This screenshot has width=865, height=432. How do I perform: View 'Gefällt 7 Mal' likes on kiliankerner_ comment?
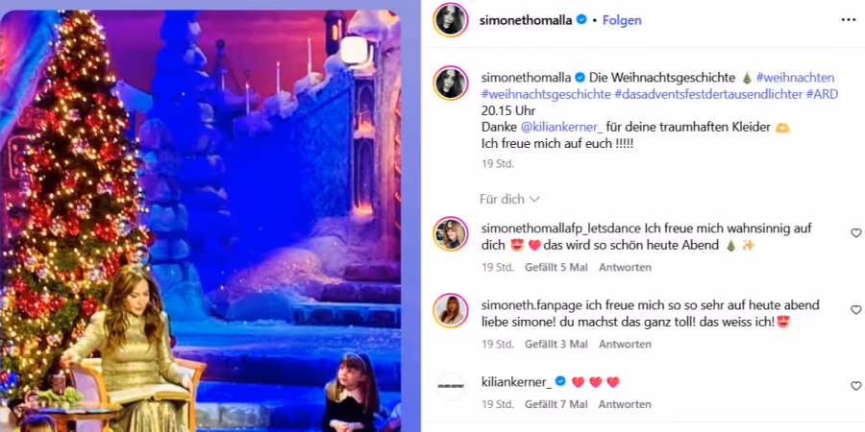[556, 404]
